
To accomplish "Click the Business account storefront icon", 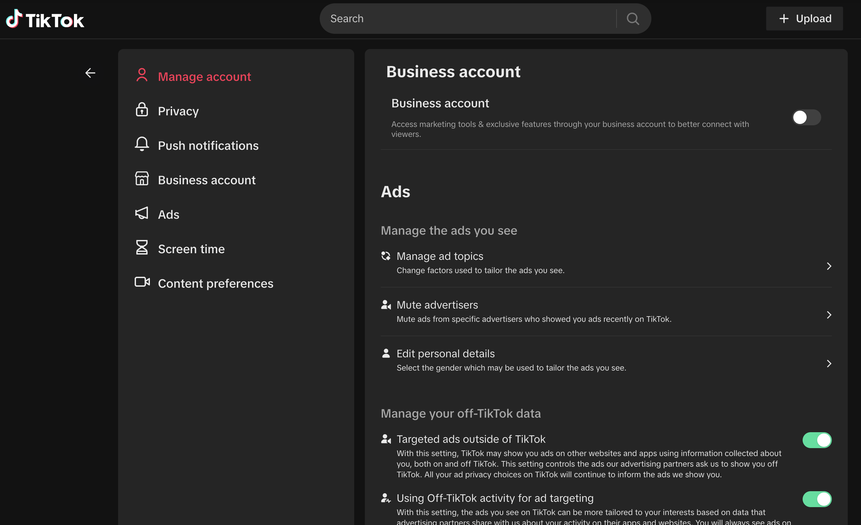I will pyautogui.click(x=142, y=179).
